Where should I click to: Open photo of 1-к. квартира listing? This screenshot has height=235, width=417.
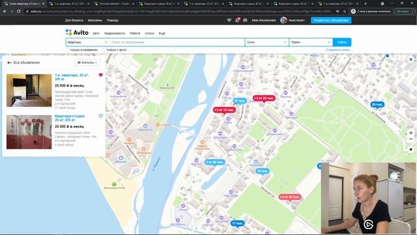[x=29, y=91]
